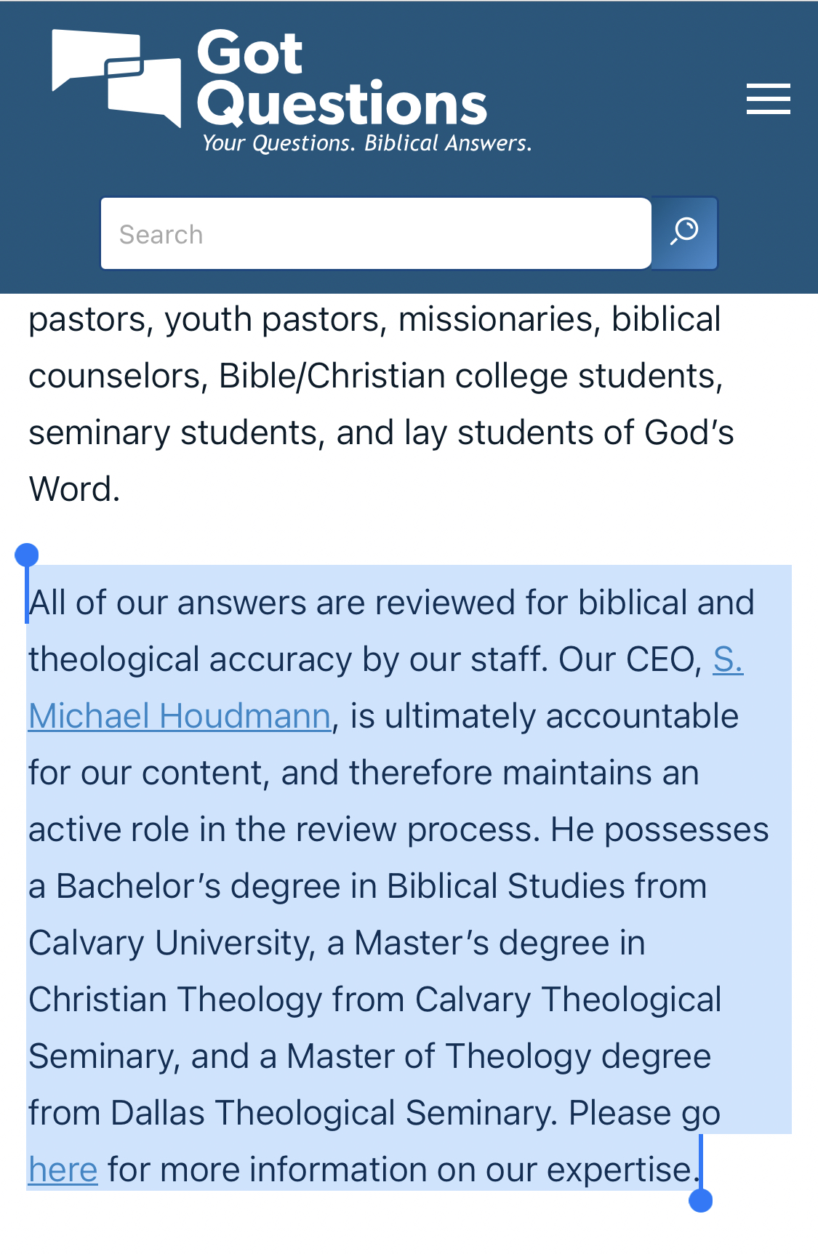Click the 'S.' portion of the CEO link
The image size is (818, 1254).
click(728, 659)
